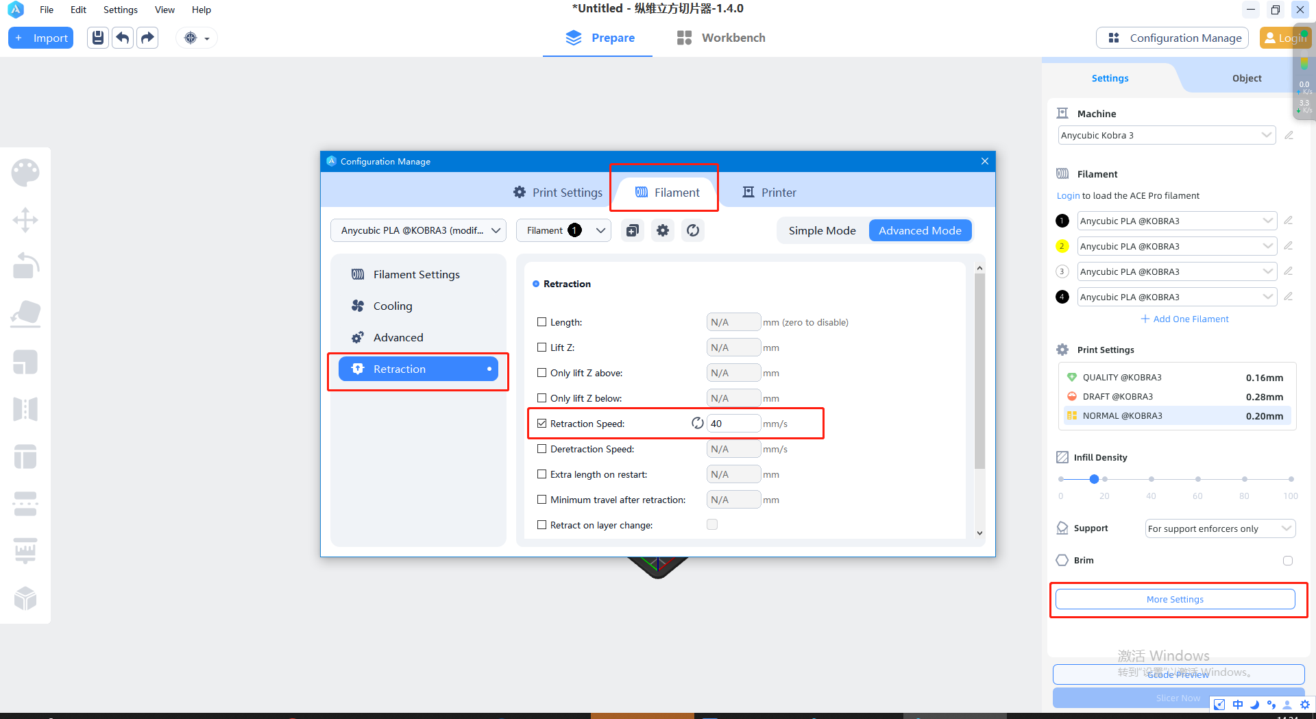Select the cube assembly view tool
1316x719 pixels.
(x=25, y=598)
